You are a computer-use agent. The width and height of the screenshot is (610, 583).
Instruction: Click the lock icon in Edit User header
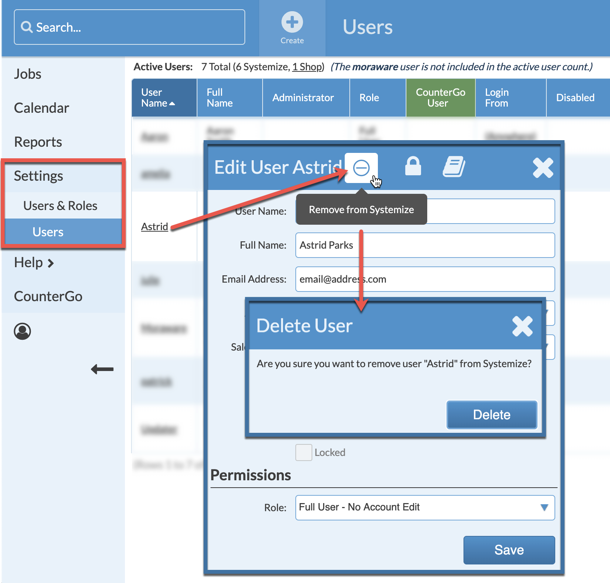coord(413,166)
